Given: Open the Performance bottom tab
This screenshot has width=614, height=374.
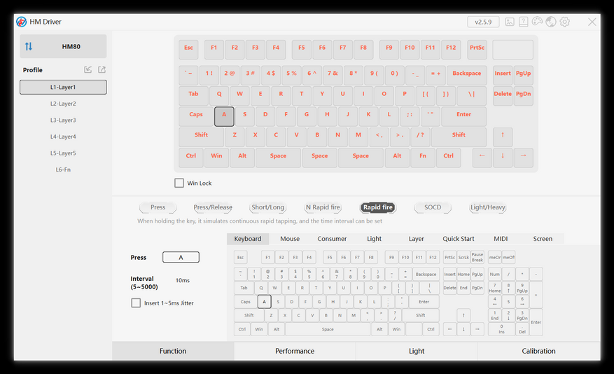Looking at the screenshot, I should pos(295,352).
